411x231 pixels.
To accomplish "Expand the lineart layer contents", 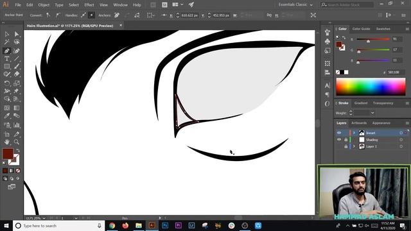I will coord(354,133).
